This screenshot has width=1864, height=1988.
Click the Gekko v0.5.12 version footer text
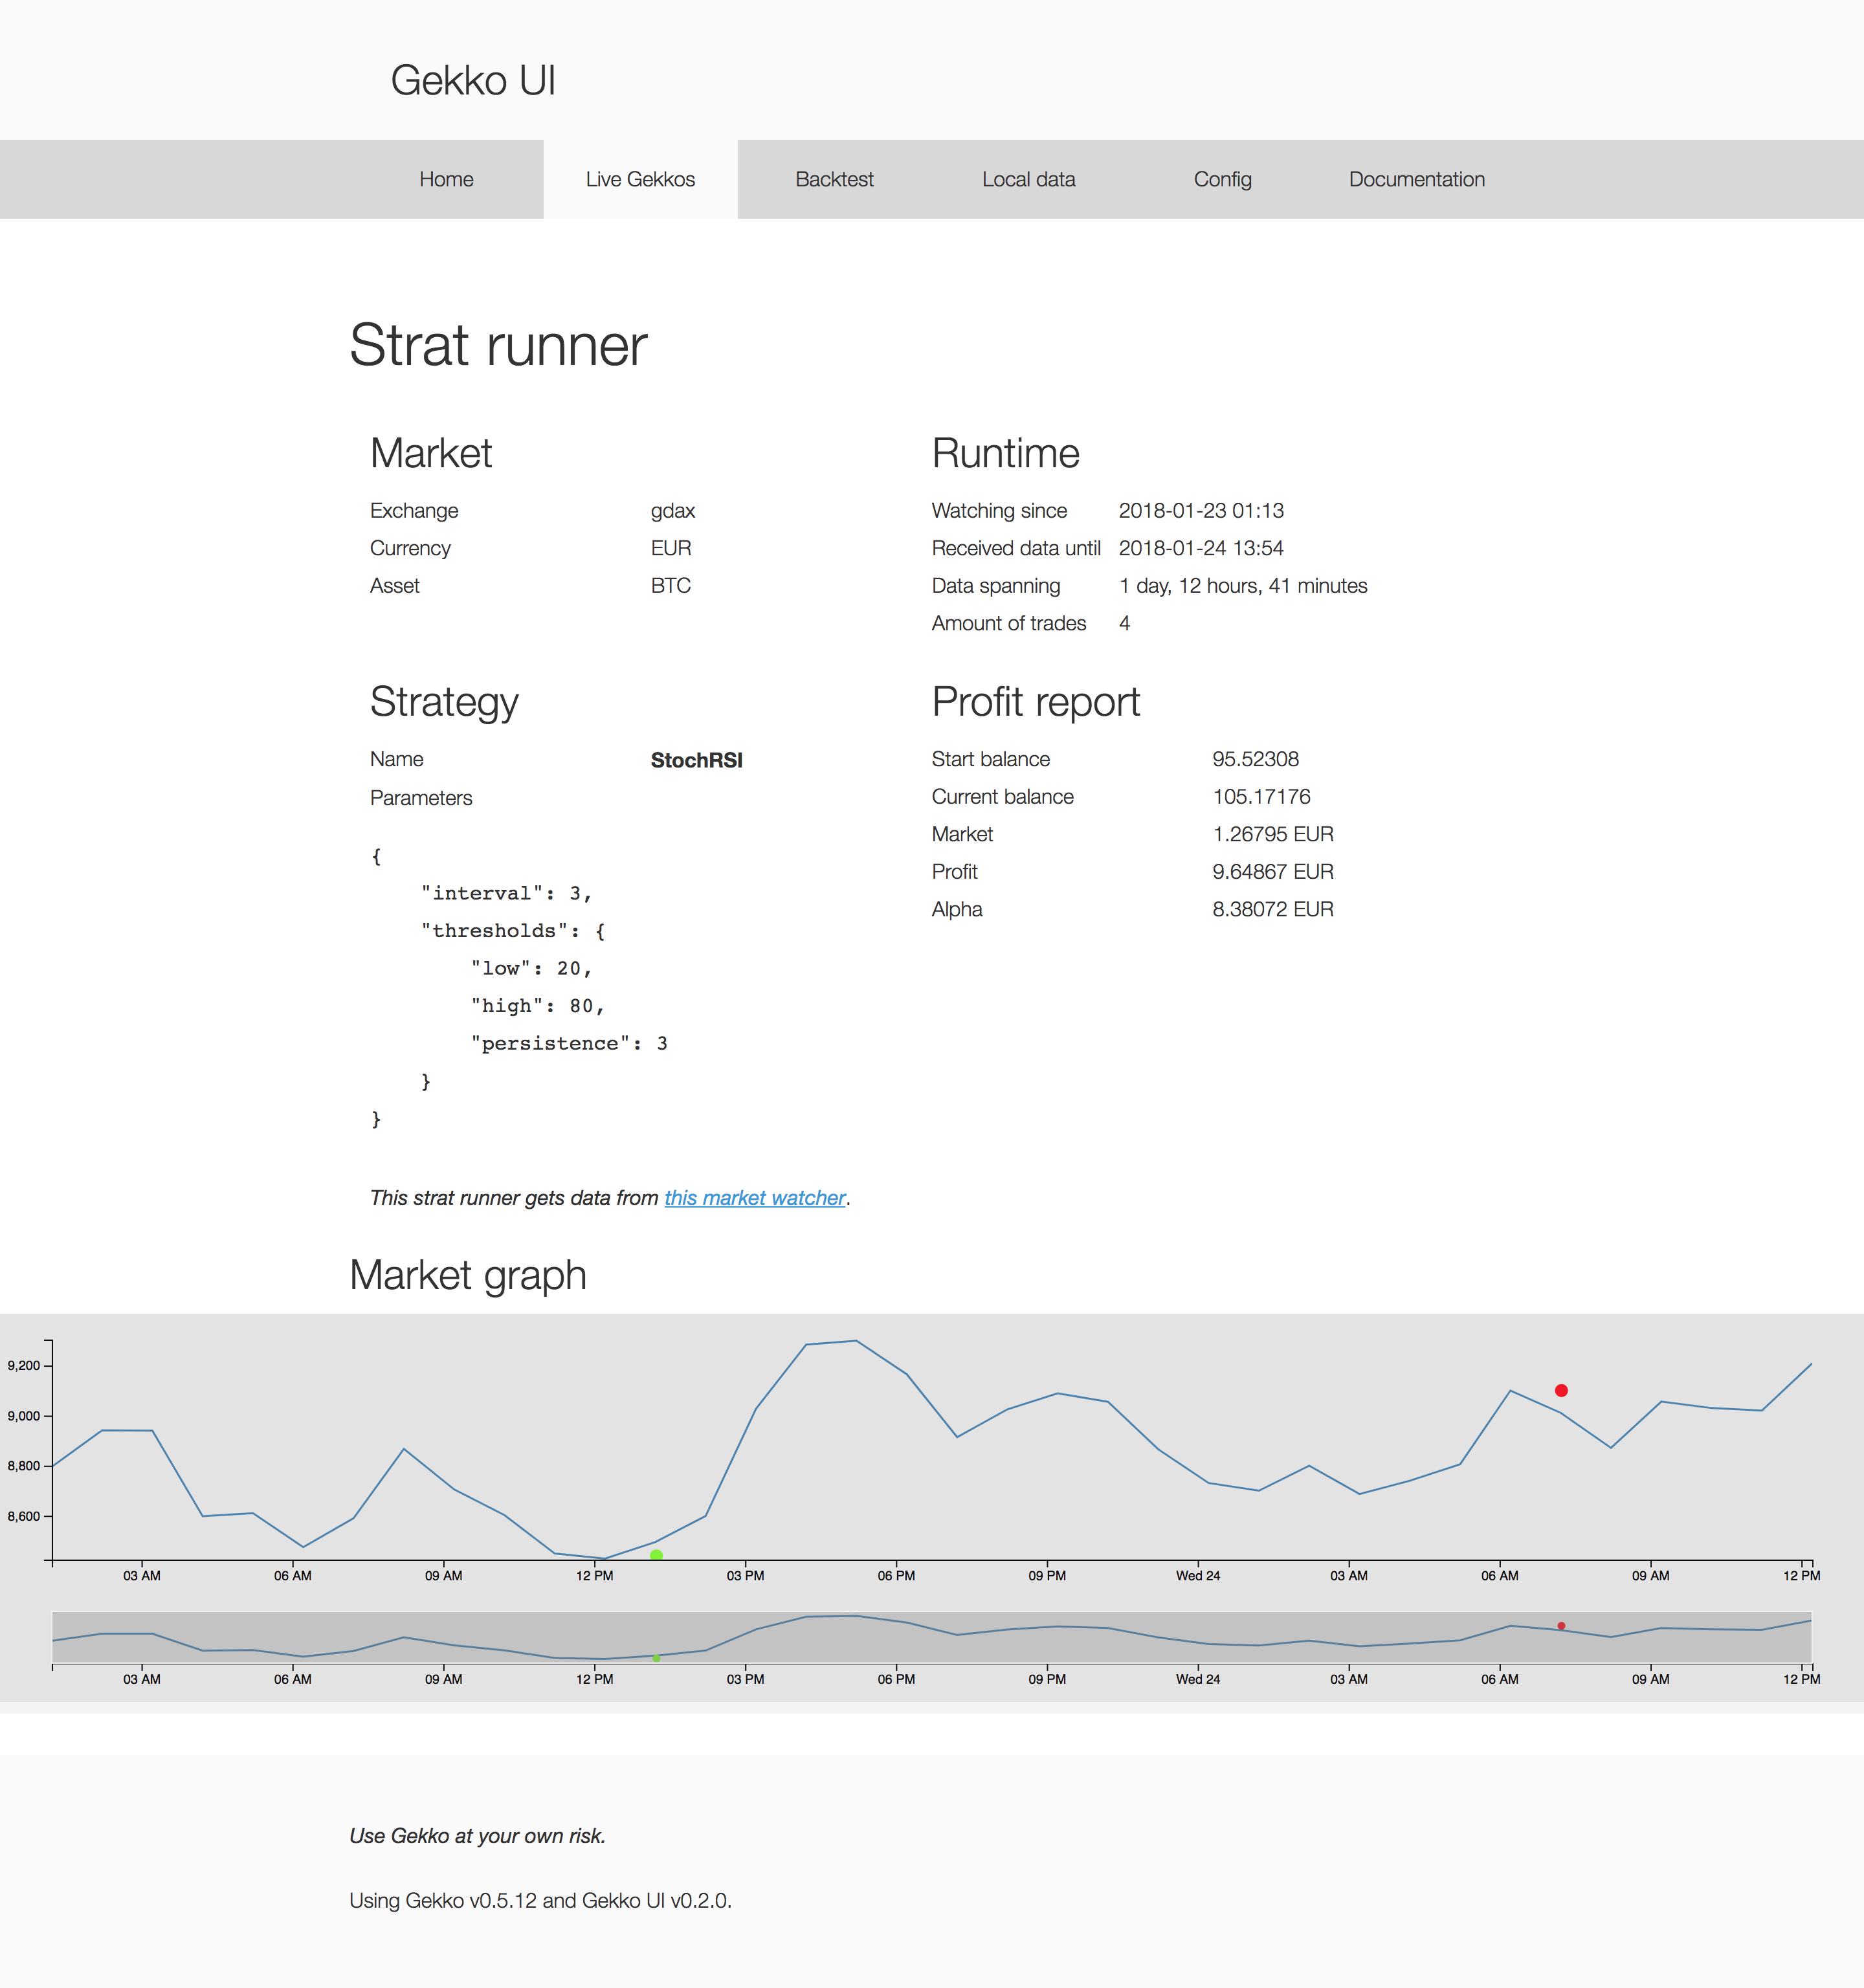click(x=540, y=1900)
